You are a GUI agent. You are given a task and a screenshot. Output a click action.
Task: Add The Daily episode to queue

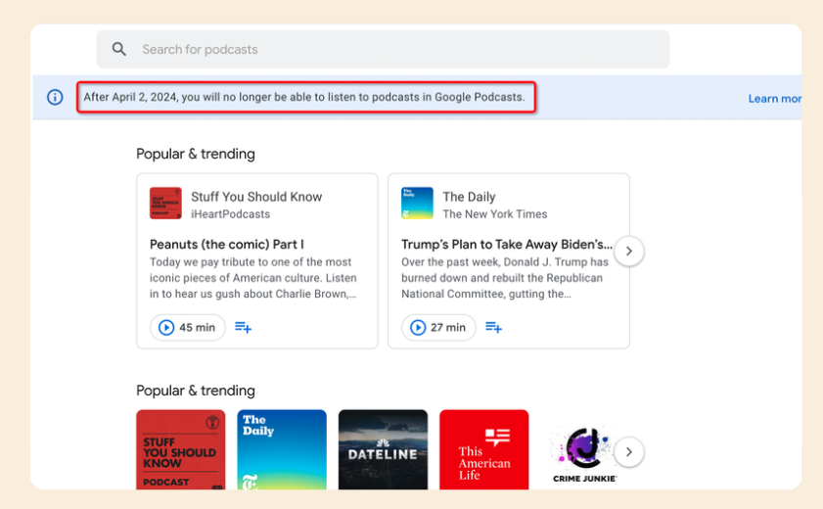click(x=493, y=328)
